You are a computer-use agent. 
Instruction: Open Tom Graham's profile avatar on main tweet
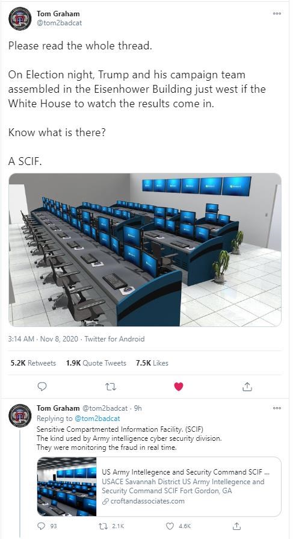[x=20, y=19]
